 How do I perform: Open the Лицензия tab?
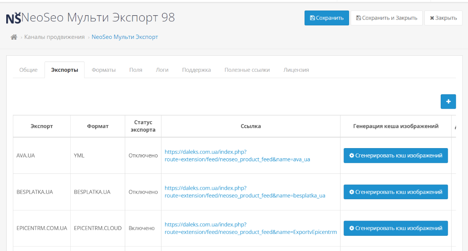point(296,70)
